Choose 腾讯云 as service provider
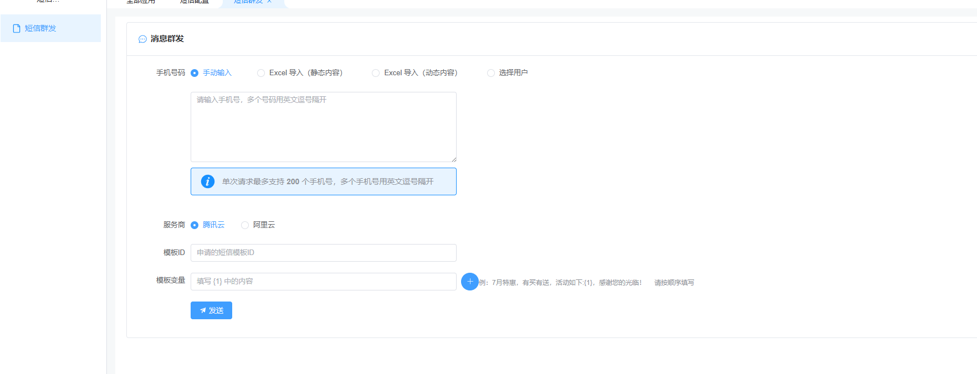 pyautogui.click(x=208, y=225)
